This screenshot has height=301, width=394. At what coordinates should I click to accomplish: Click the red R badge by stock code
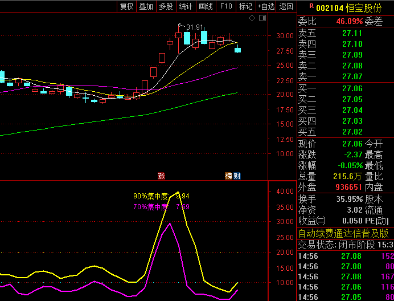[311, 7]
